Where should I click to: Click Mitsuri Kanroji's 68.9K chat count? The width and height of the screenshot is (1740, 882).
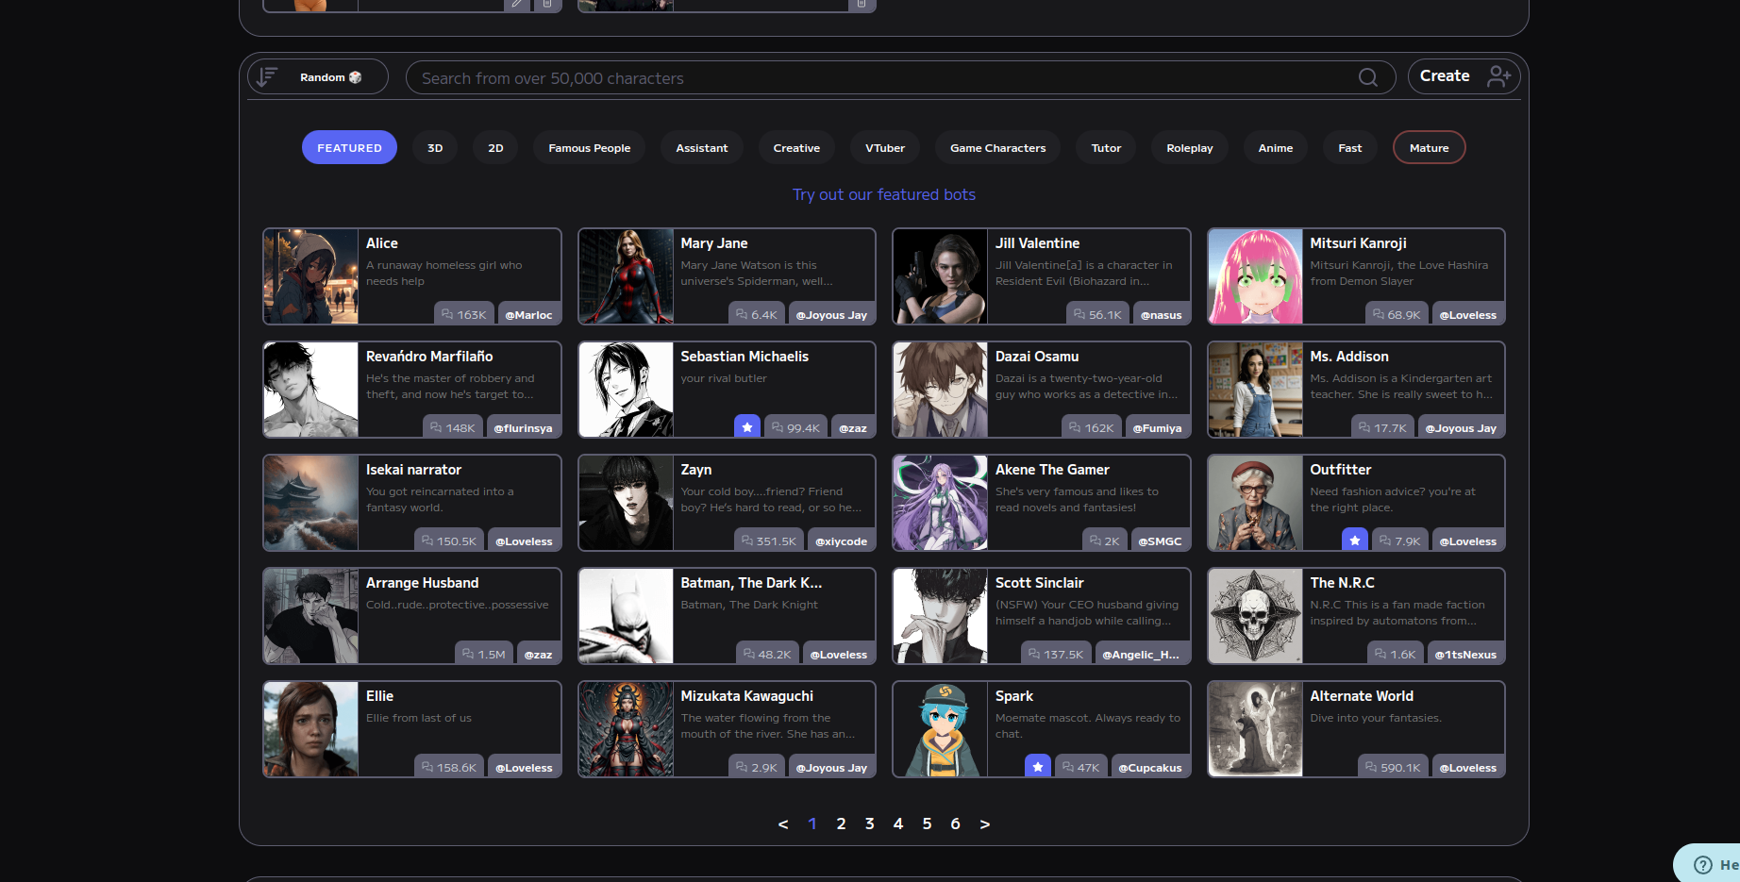(1397, 314)
